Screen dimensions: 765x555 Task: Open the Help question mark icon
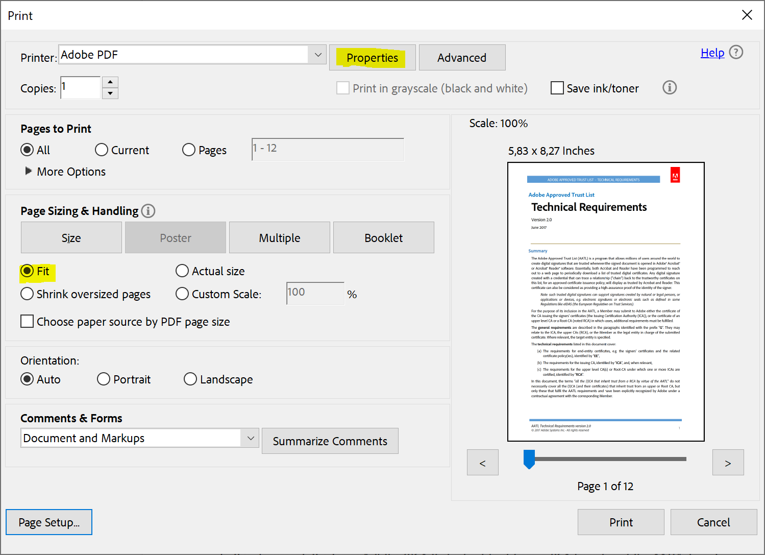736,52
